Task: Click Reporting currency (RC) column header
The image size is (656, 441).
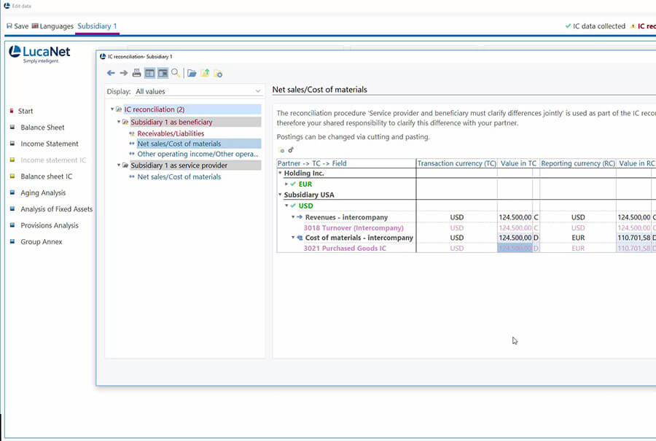Action: pyautogui.click(x=578, y=163)
